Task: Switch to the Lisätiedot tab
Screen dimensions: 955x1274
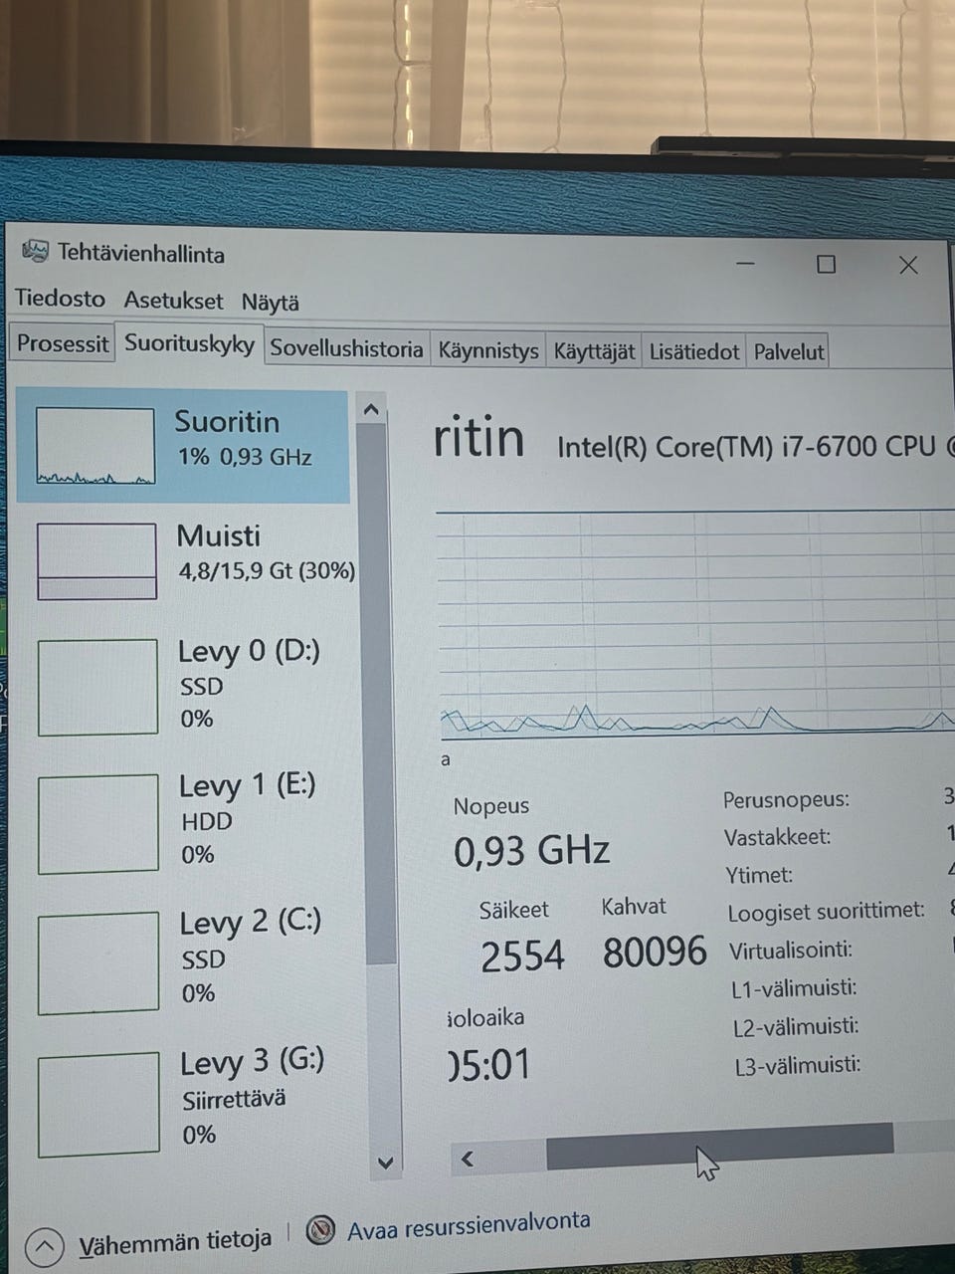Action: (x=694, y=351)
